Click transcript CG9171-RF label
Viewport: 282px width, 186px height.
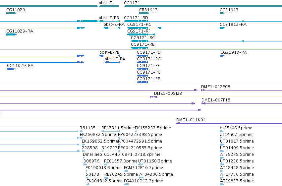point(139,31)
